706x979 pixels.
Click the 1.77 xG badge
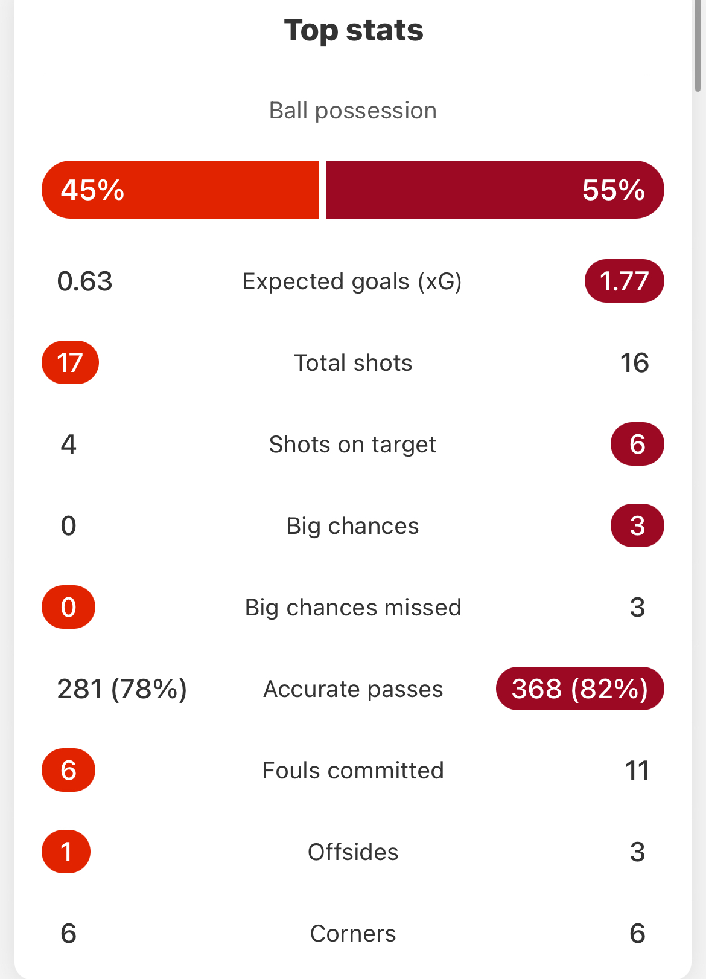coord(625,281)
